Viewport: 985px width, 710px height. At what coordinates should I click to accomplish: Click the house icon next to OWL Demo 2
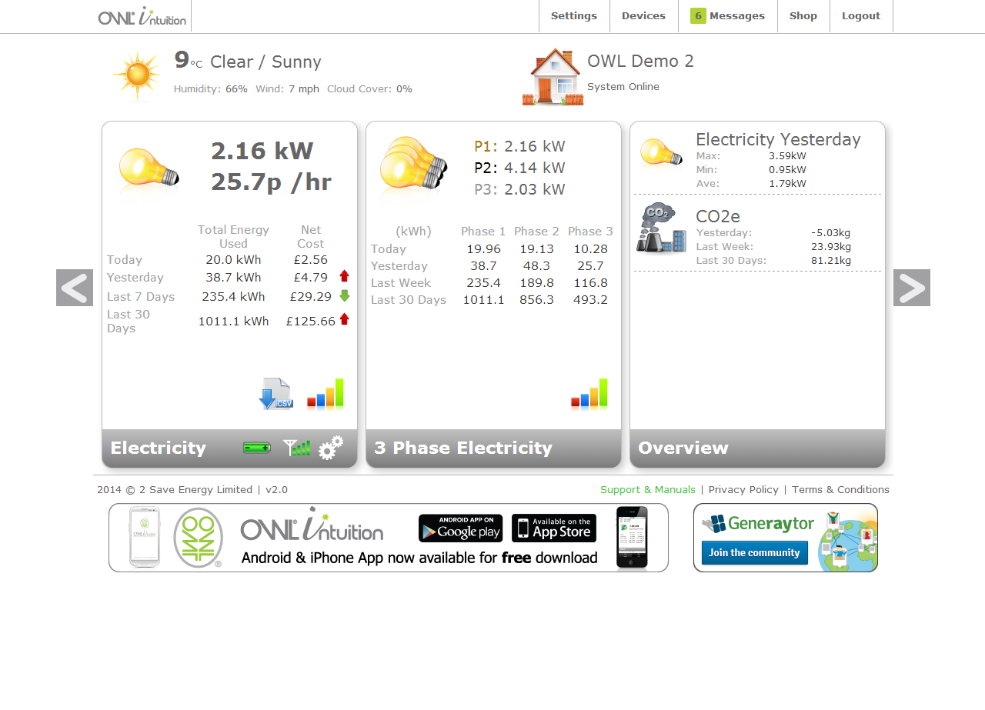pyautogui.click(x=553, y=75)
